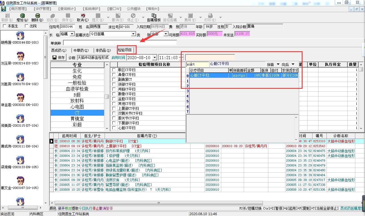The width and height of the screenshot is (365, 216).
Task: Click the application icon in menu bar
Action: pyautogui.click(x=3, y=9)
